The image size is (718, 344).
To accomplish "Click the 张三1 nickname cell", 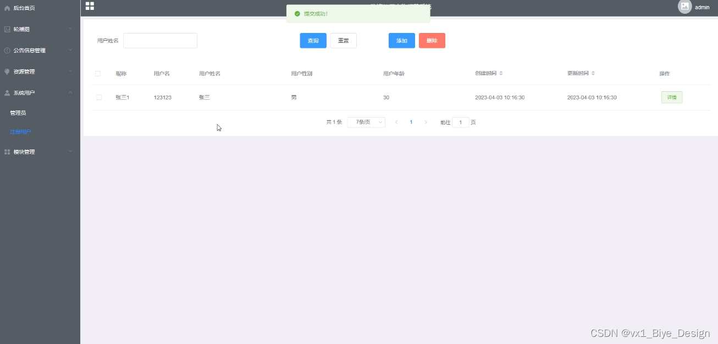I will (122, 97).
